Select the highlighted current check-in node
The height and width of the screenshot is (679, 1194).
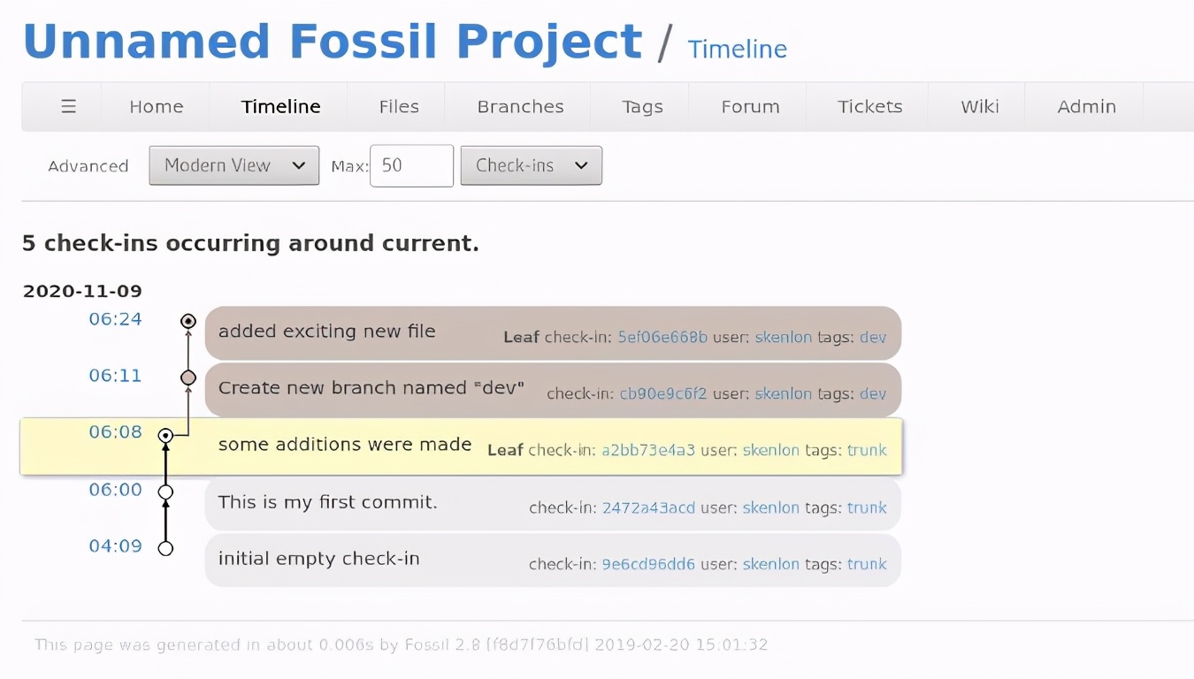[x=165, y=435]
